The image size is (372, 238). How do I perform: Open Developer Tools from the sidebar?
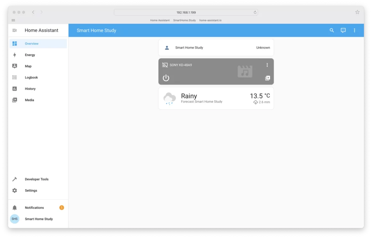coord(38,179)
